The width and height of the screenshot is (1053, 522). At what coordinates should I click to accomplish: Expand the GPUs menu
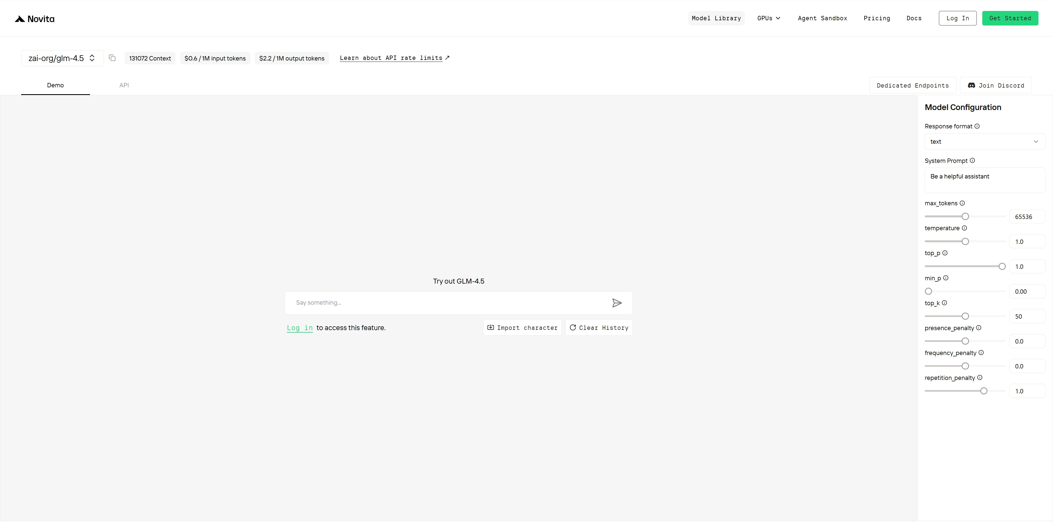(x=768, y=18)
